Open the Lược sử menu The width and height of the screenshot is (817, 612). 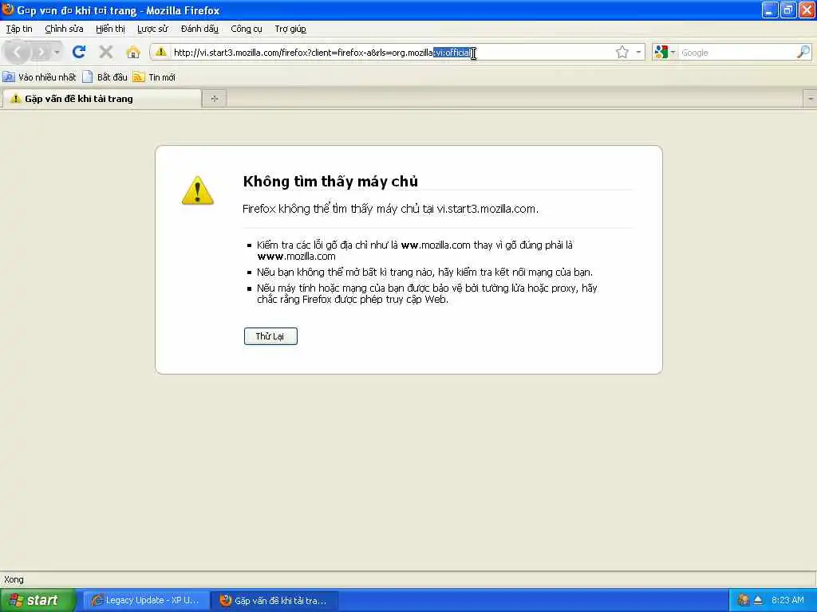coord(152,29)
